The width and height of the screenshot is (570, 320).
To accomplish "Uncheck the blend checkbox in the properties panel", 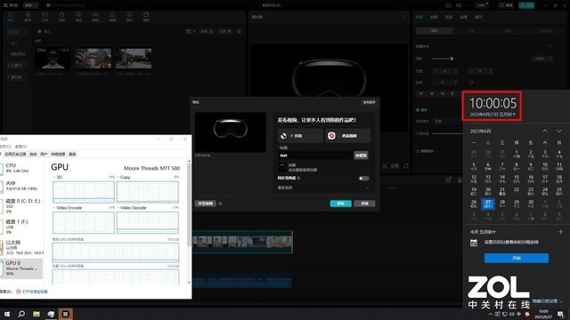I will (x=418, y=109).
